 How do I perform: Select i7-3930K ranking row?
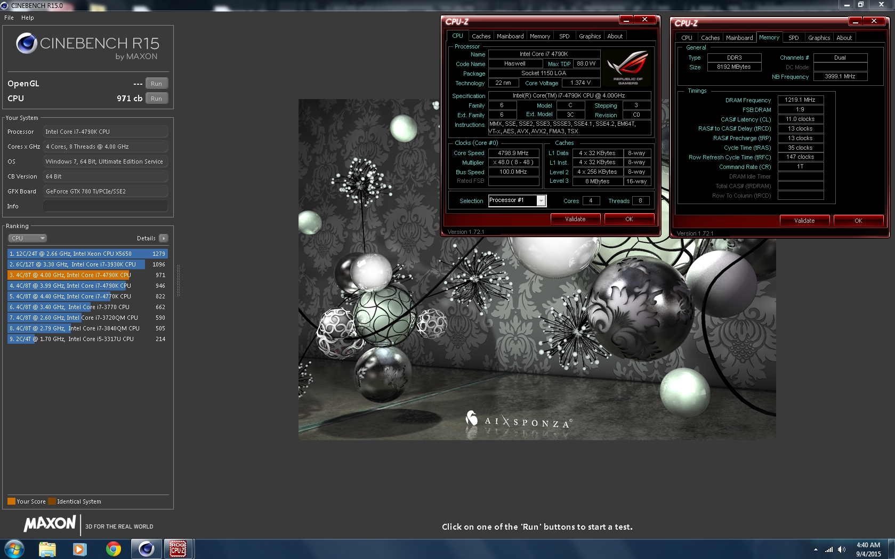point(87,264)
